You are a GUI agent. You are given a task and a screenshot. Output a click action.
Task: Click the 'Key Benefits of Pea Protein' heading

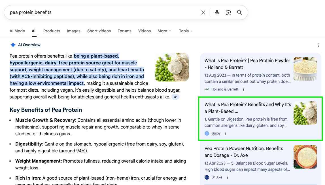point(46,110)
